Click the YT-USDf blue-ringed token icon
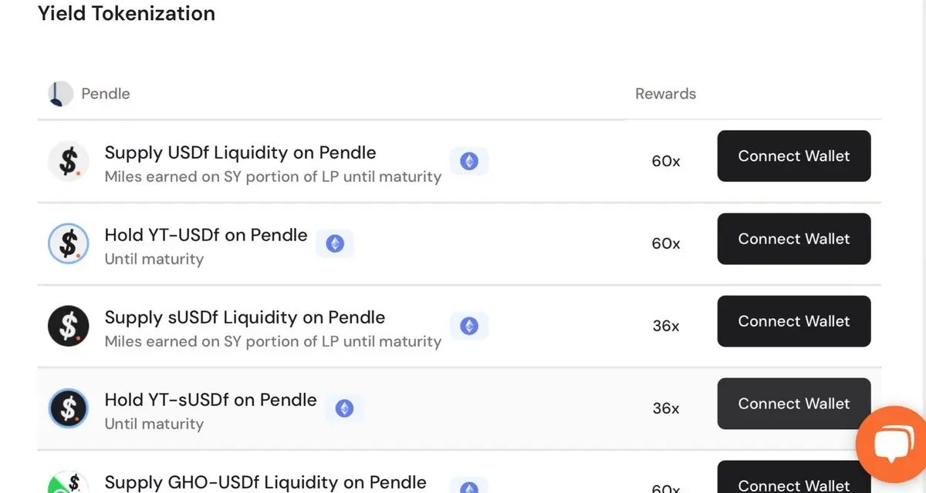The image size is (926, 493). coord(68,244)
